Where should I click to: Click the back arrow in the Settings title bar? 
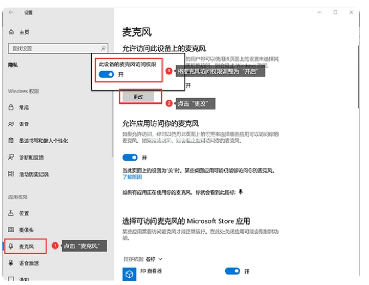(x=11, y=12)
